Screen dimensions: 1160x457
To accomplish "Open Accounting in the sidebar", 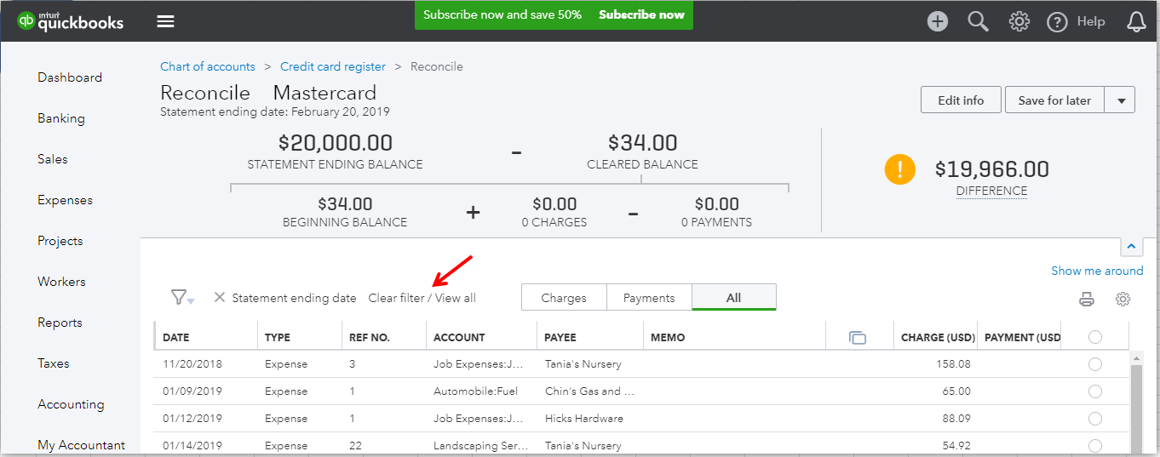I will (71, 404).
